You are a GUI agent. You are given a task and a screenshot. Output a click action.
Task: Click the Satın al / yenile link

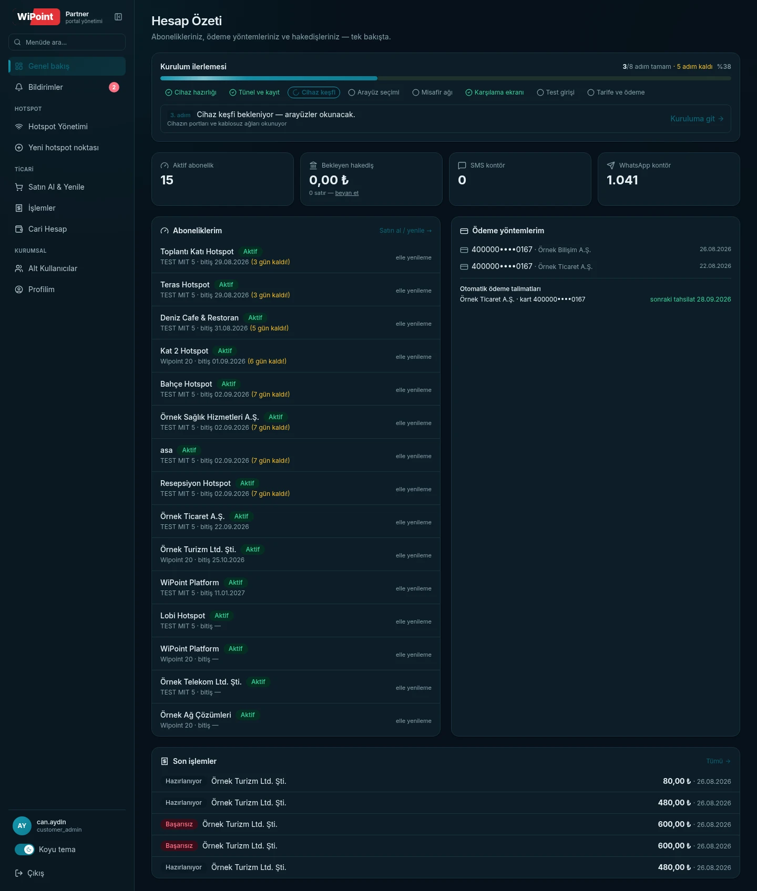[x=405, y=231]
